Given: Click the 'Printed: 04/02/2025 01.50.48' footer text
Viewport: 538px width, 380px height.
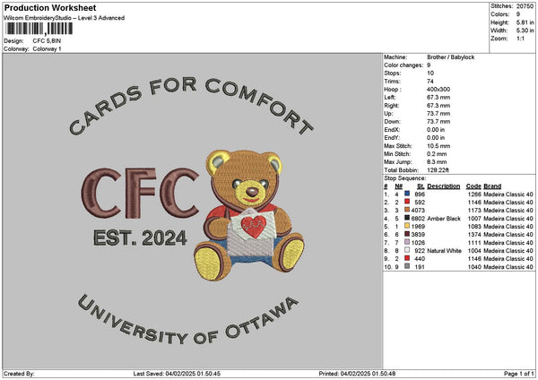Looking at the screenshot, I should click(x=357, y=374).
